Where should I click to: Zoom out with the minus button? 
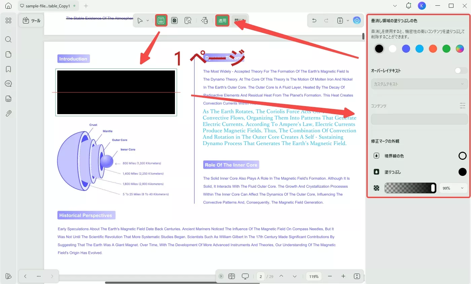click(x=330, y=276)
